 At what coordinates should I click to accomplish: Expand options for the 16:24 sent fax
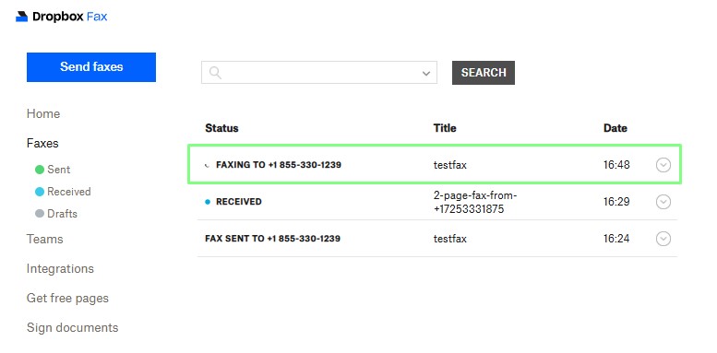(x=663, y=239)
